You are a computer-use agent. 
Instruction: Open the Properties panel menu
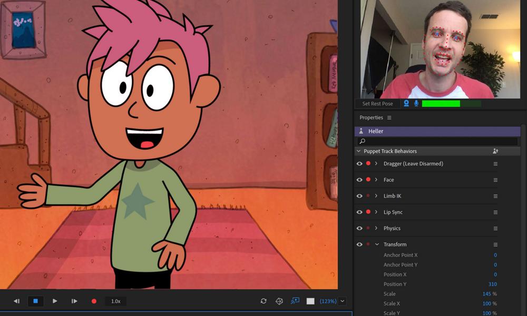(x=389, y=118)
